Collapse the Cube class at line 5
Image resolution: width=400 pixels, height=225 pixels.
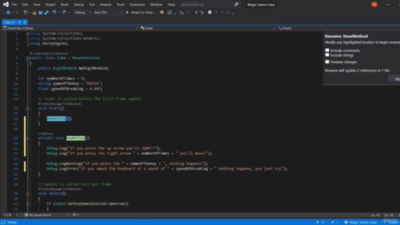[27, 58]
